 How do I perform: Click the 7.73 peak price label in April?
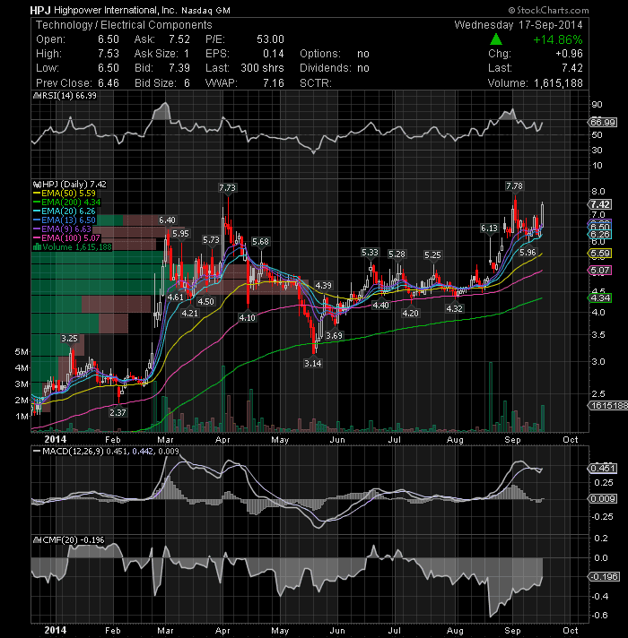click(227, 187)
